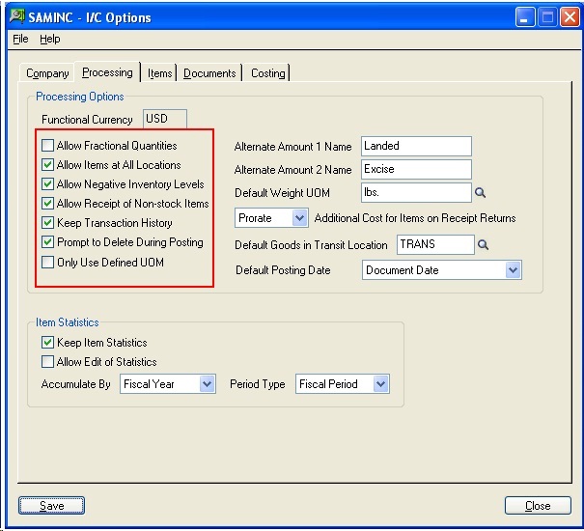Screen dimensions: 584x531
Task: Go to the Costing tab
Action: tap(267, 73)
